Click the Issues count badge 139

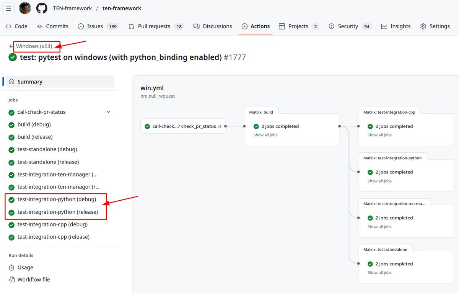pyautogui.click(x=112, y=26)
